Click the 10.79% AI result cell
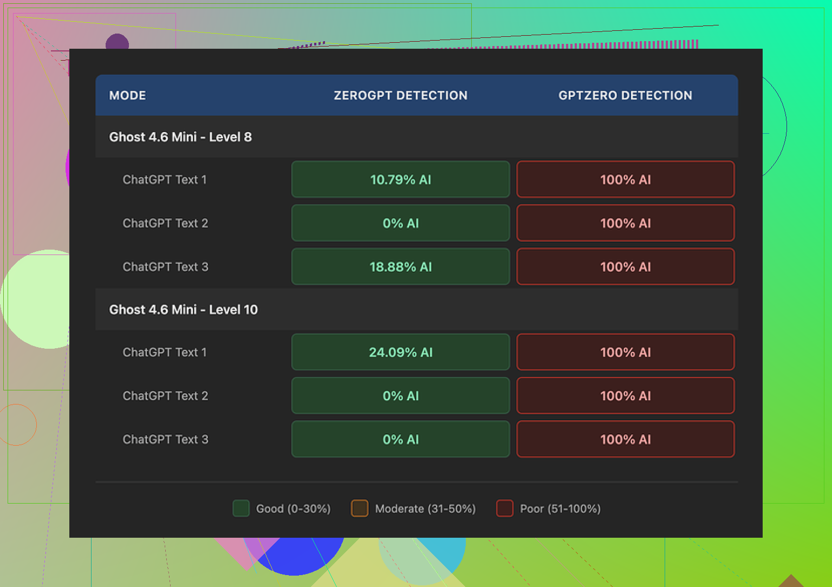The height and width of the screenshot is (587, 832). 401,180
